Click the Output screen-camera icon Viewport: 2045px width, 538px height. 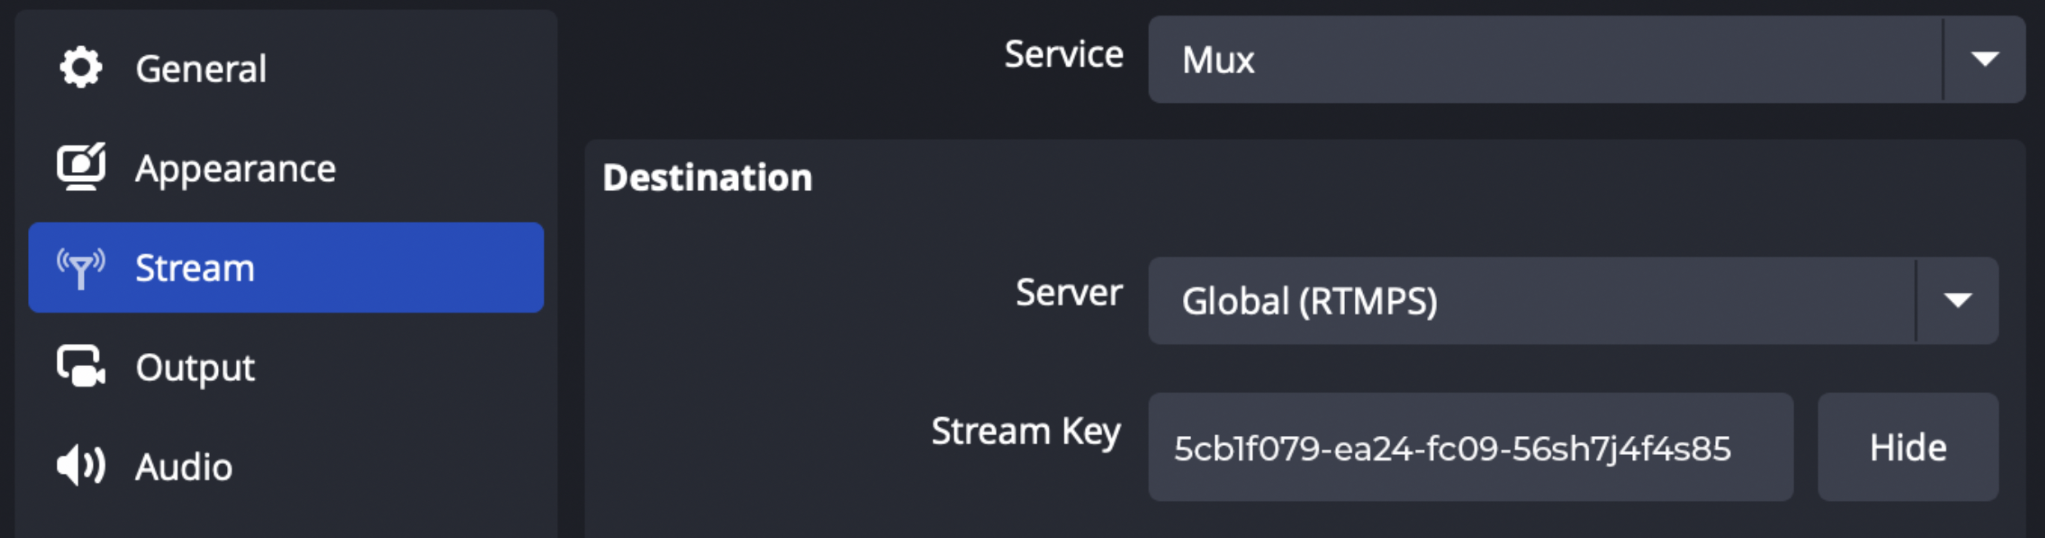81,367
